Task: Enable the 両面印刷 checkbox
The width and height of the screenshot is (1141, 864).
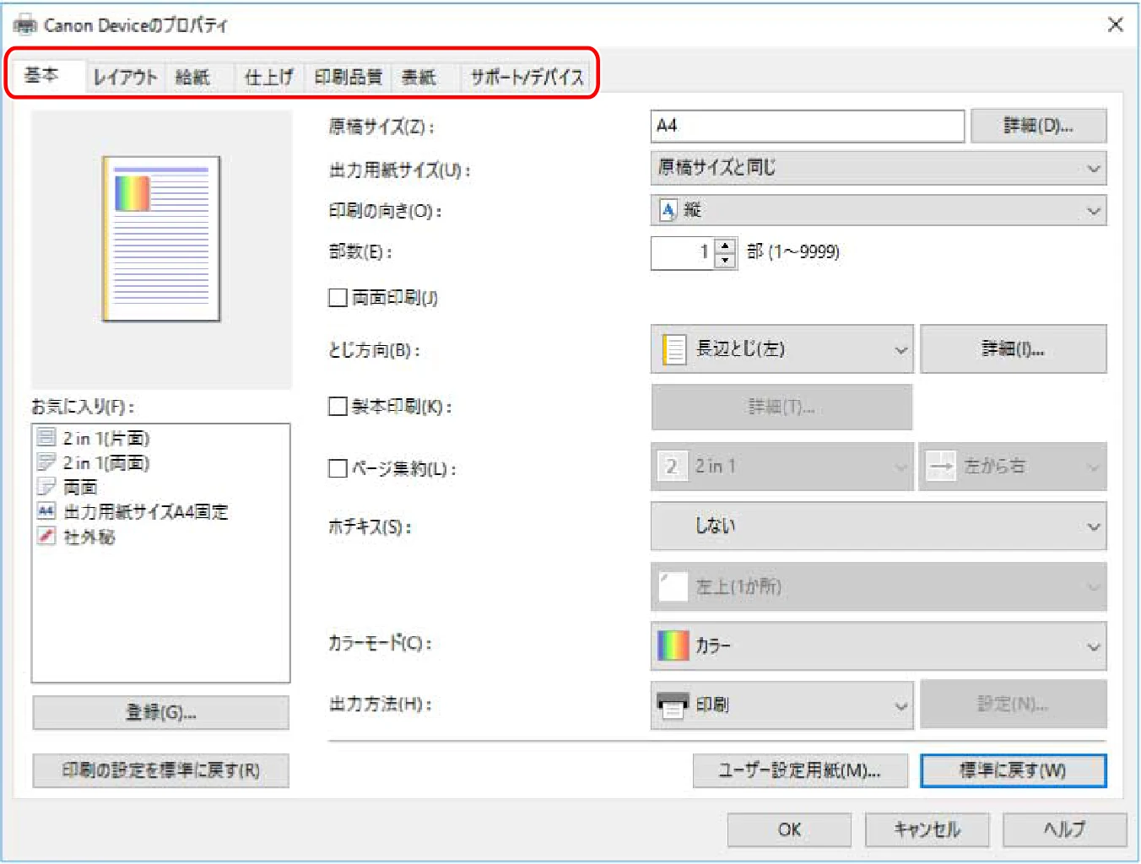Action: (338, 298)
